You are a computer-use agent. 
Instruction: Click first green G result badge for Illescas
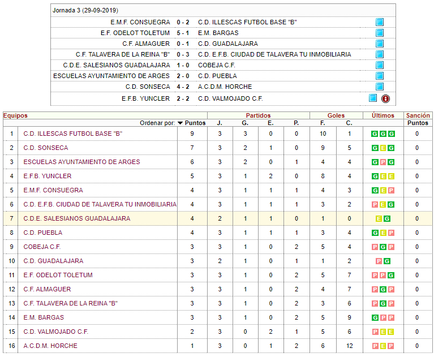tap(375, 134)
